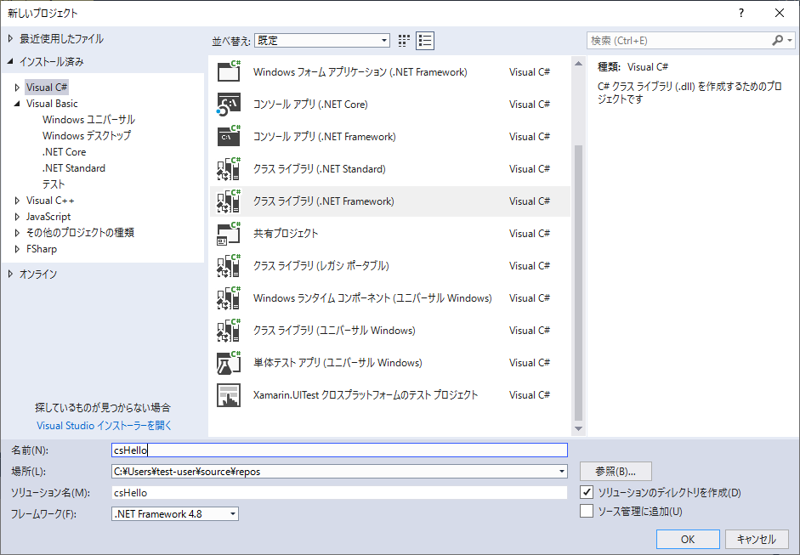The height and width of the screenshot is (555, 800).
Task: Select コンソール アプリ (.NET Framework) template name
Action: pyautogui.click(x=325, y=136)
